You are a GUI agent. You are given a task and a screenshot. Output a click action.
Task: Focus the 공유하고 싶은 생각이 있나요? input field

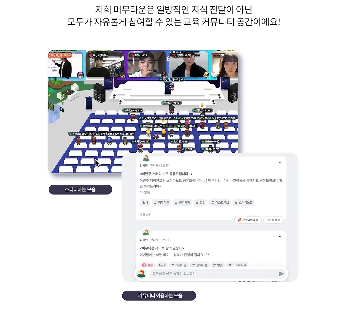click(213, 274)
